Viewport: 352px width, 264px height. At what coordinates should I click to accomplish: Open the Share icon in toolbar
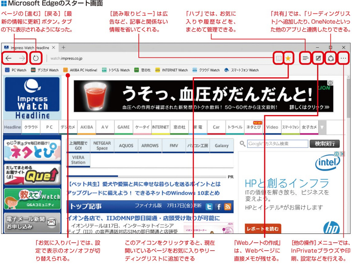[331, 58]
